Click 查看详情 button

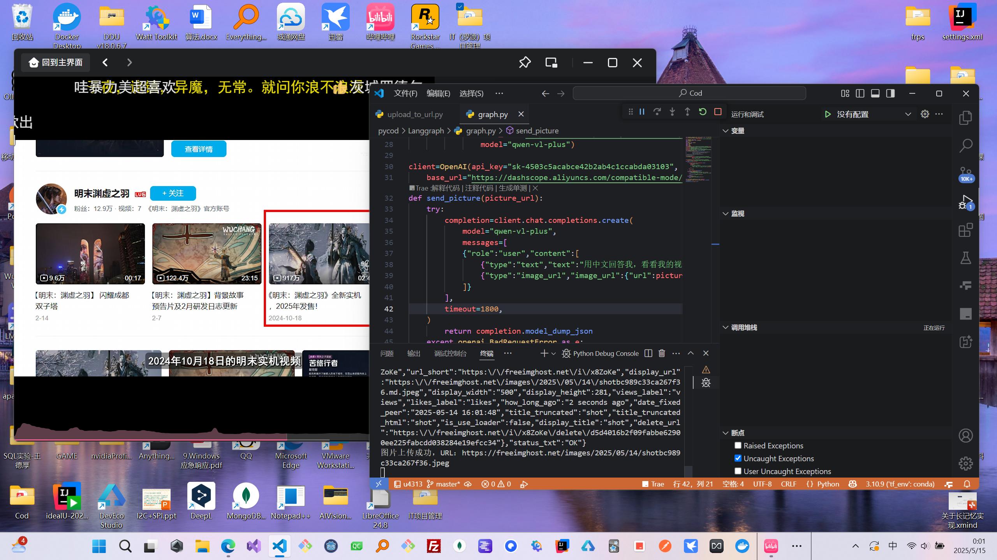coord(199,149)
